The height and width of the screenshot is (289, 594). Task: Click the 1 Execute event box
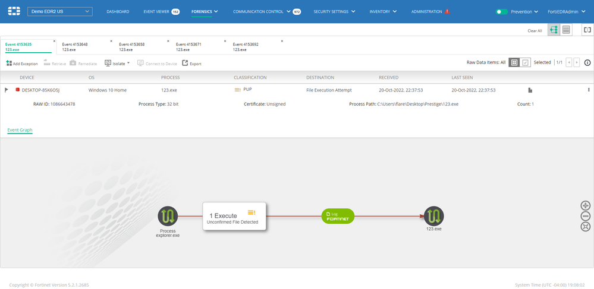coord(234,216)
